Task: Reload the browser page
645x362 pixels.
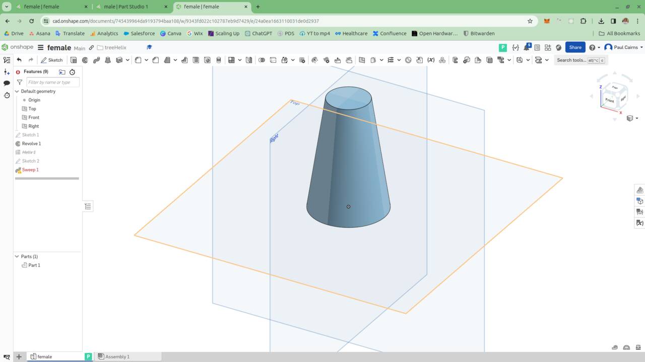Action: click(31, 21)
